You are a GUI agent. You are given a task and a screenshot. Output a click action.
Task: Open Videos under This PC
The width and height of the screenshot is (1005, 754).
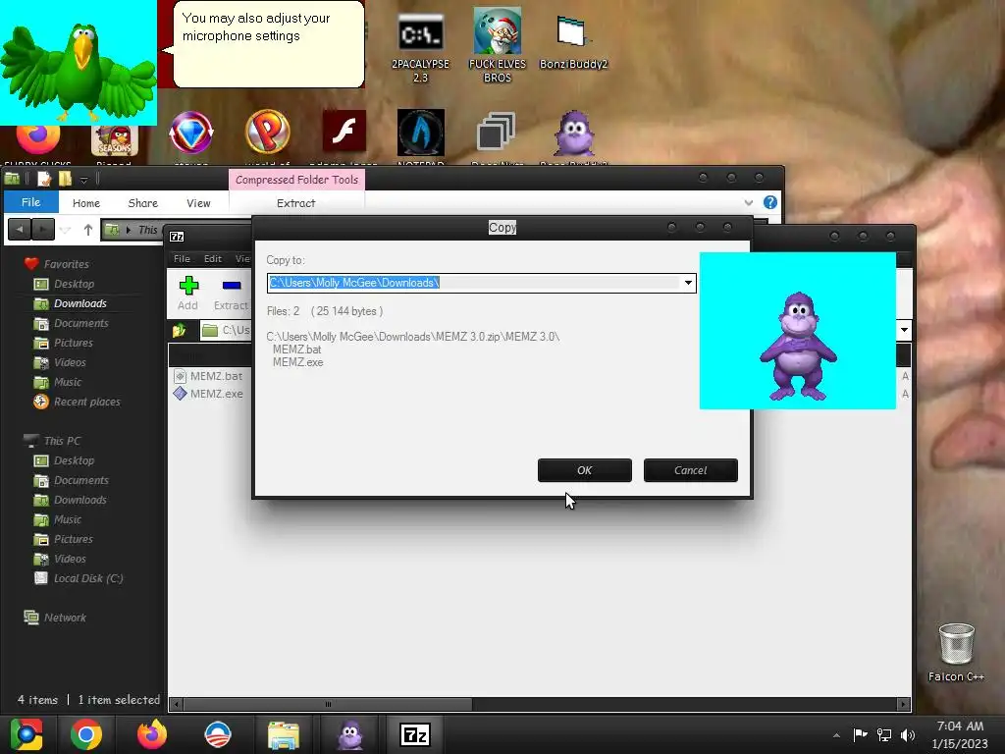pyautogui.click(x=60, y=559)
